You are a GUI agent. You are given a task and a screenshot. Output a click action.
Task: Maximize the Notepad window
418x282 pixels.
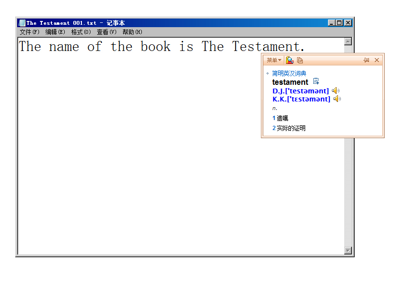(339, 23)
